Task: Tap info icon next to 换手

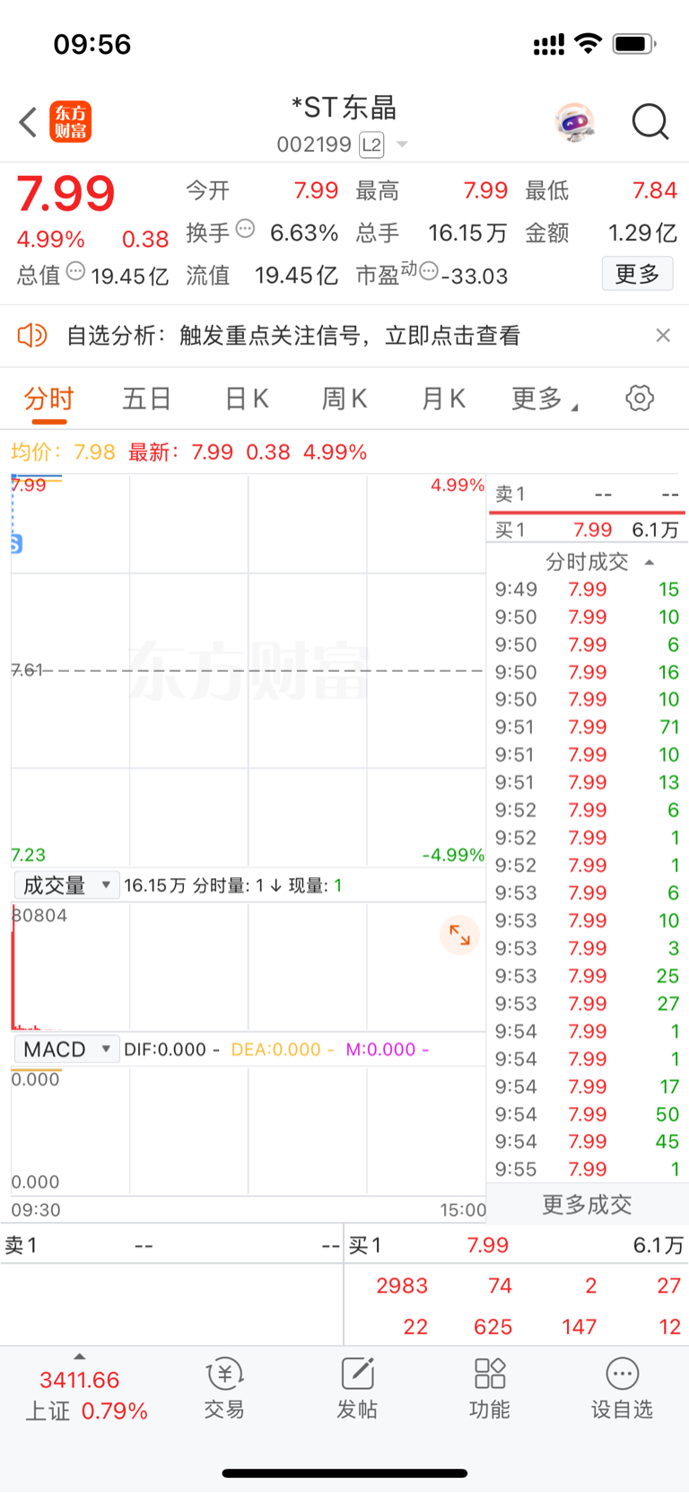Action: (245, 229)
